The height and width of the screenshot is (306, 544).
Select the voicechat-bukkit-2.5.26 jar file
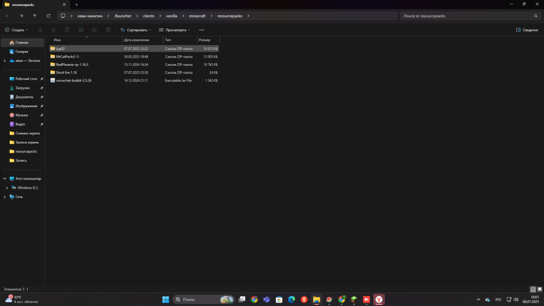(134, 80)
